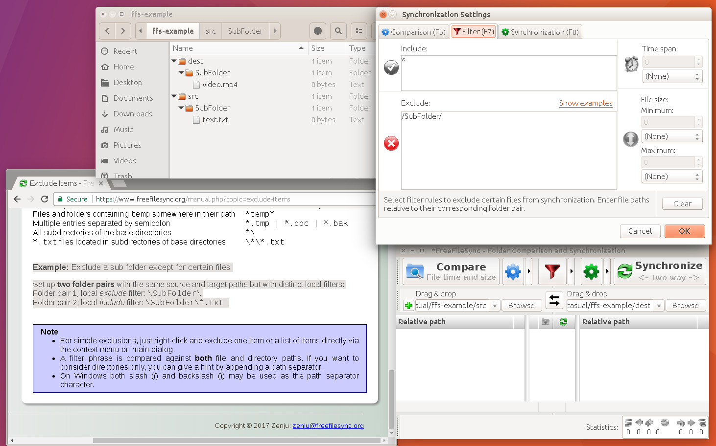Switch to the Comparison (F6) tab

click(x=414, y=32)
